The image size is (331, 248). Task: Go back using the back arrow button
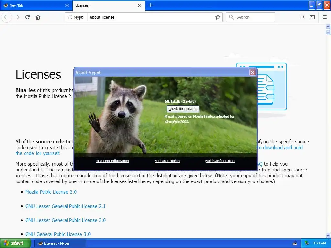tap(6, 17)
